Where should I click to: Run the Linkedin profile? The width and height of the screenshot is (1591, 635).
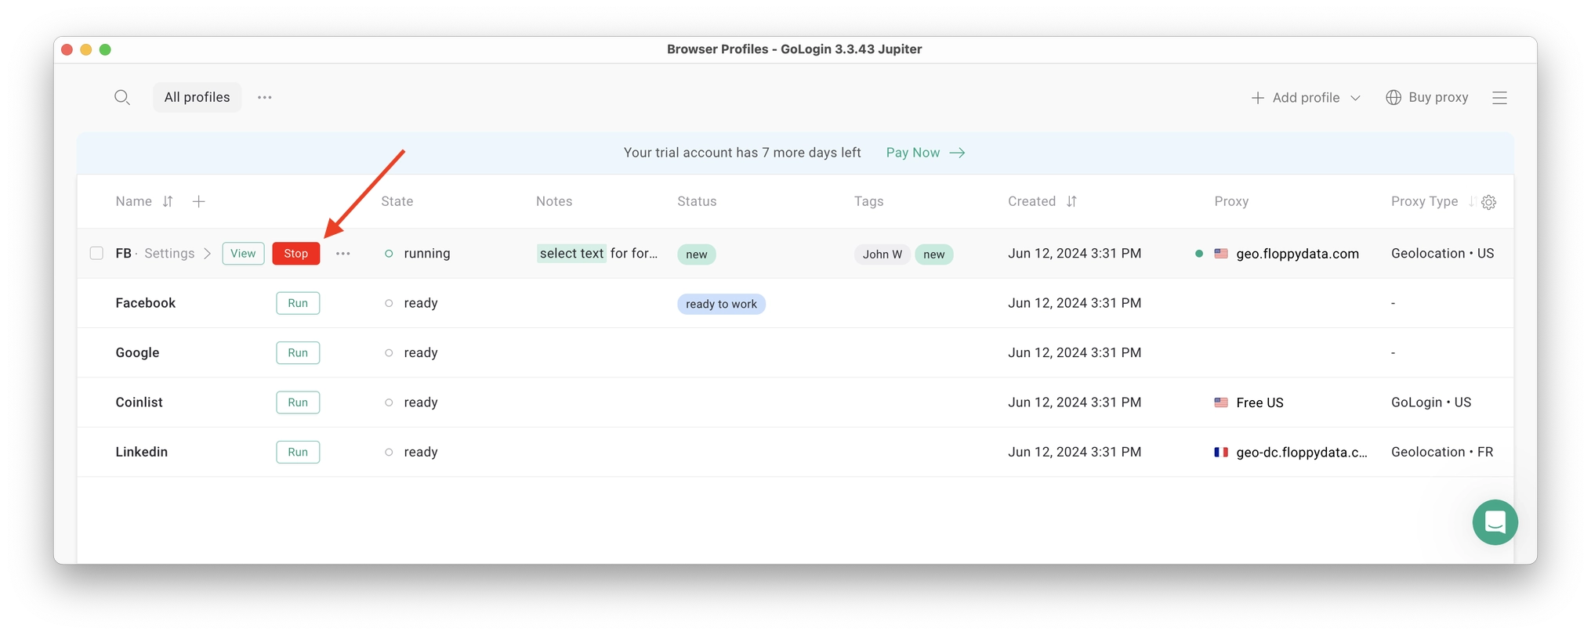(x=298, y=452)
